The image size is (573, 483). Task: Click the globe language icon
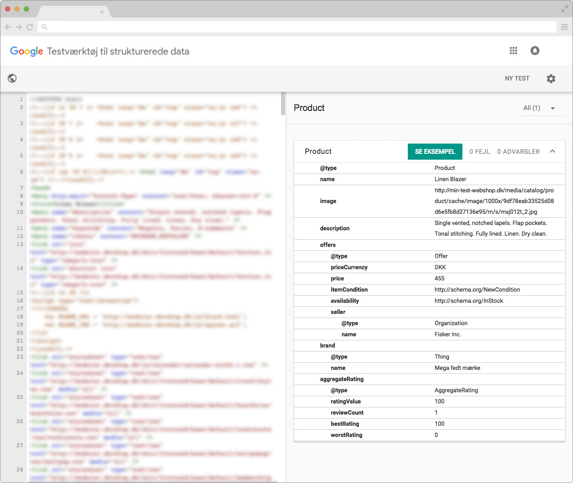coord(12,78)
